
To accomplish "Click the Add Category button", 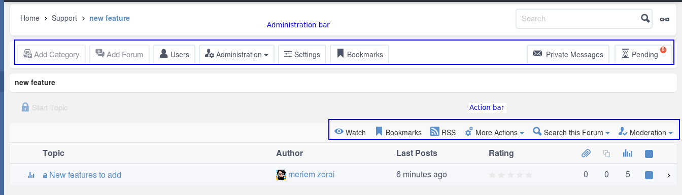I will coord(51,54).
